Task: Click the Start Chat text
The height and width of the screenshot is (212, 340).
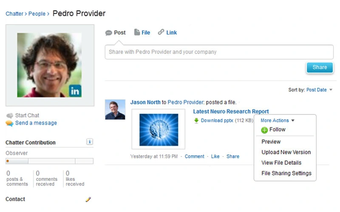Action: 27,115
